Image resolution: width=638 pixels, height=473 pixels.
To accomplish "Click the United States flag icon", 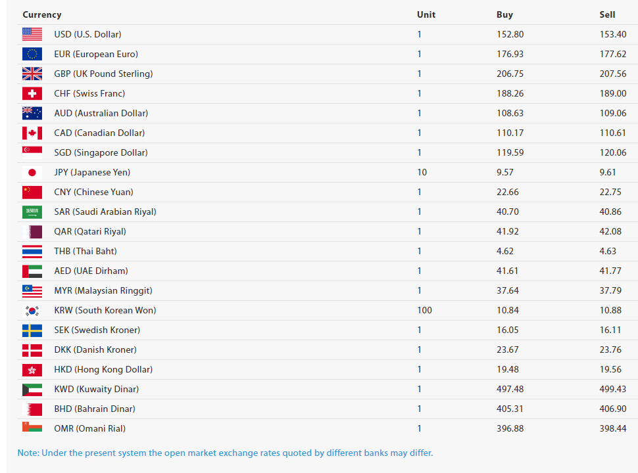I will click(x=32, y=35).
